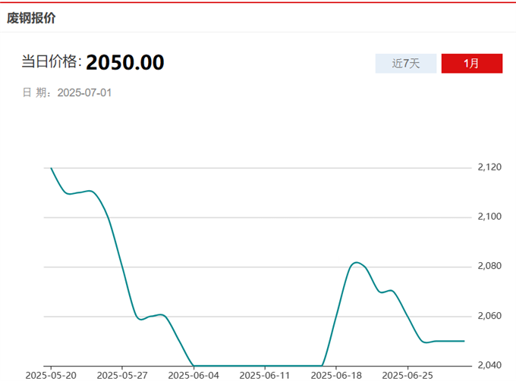
Task: Click the 2025-06-25 x-axis label
Action: [x=407, y=374]
